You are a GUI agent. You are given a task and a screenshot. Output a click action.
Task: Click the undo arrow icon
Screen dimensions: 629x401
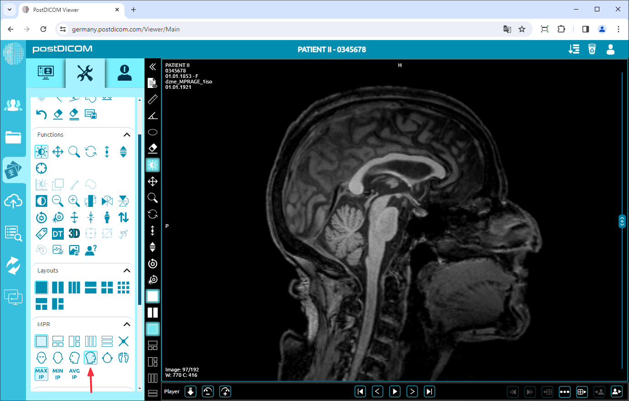tap(41, 114)
